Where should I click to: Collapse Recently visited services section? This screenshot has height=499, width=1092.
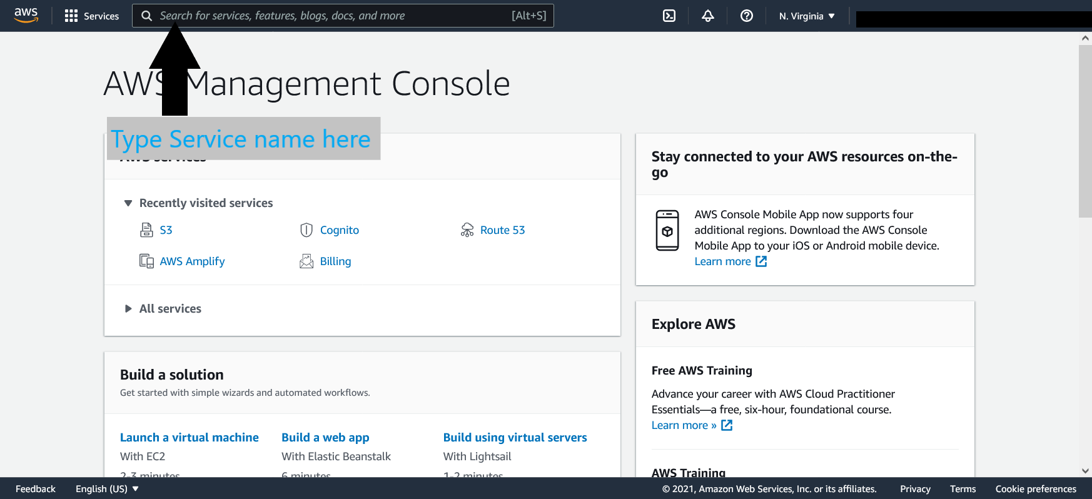coord(128,203)
